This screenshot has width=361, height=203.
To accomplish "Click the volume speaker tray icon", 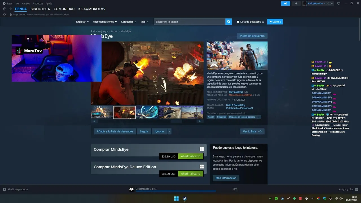I will [341, 198].
